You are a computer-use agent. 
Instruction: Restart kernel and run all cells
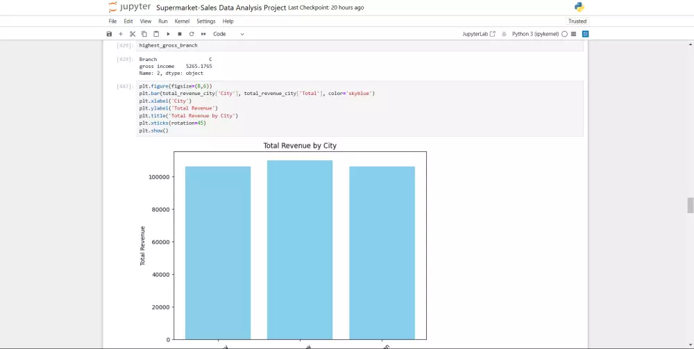(203, 34)
